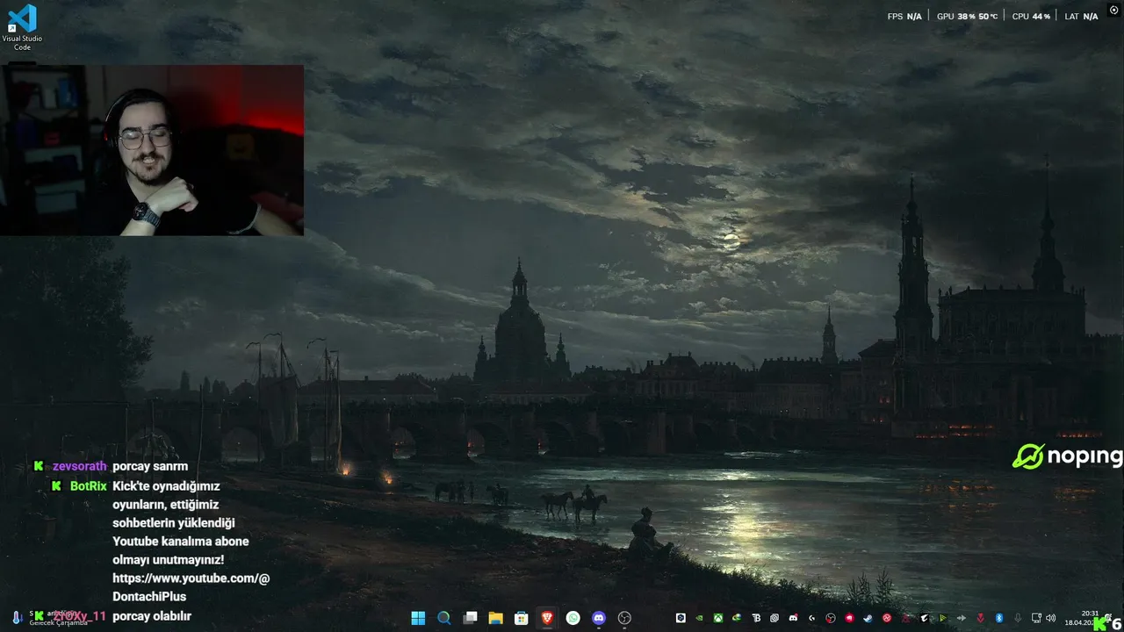
Task: Open Task View in the taskbar
Action: (x=470, y=618)
